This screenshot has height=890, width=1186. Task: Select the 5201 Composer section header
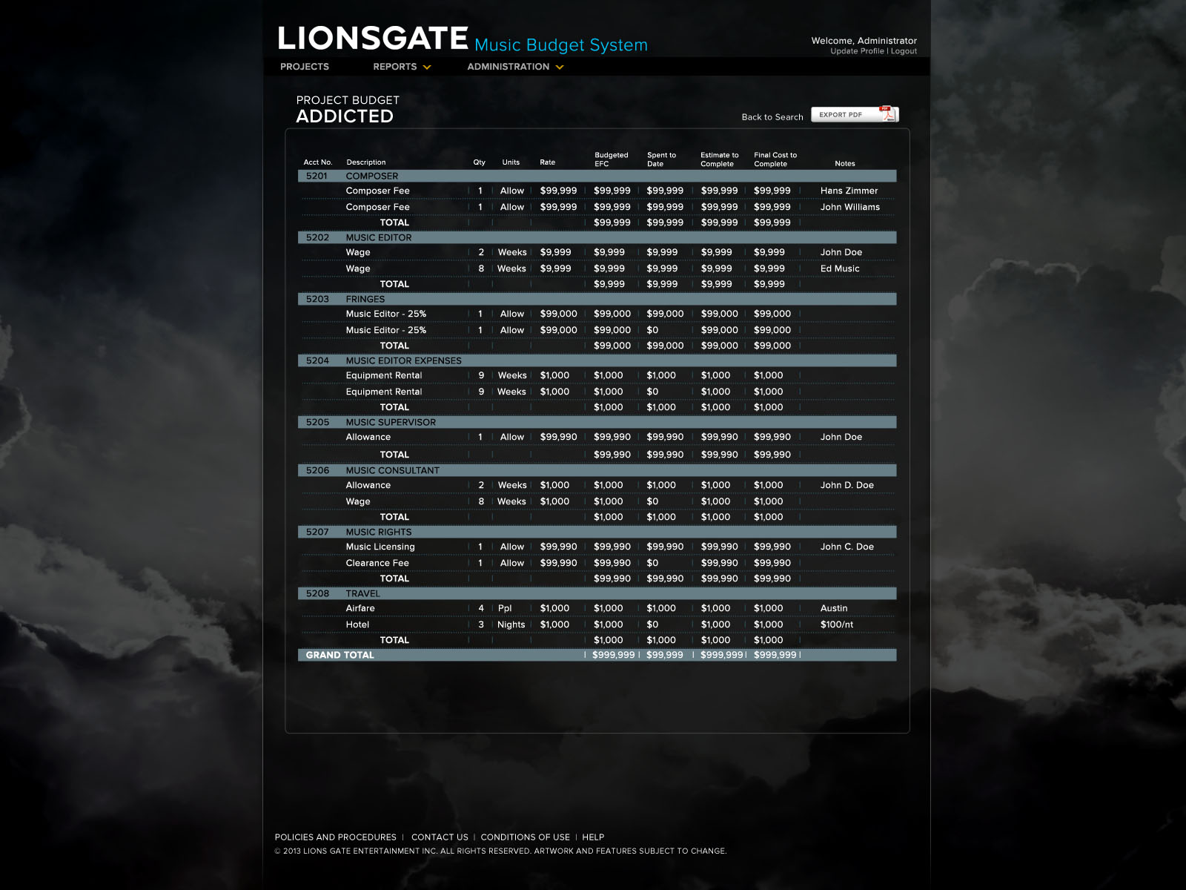pos(597,177)
